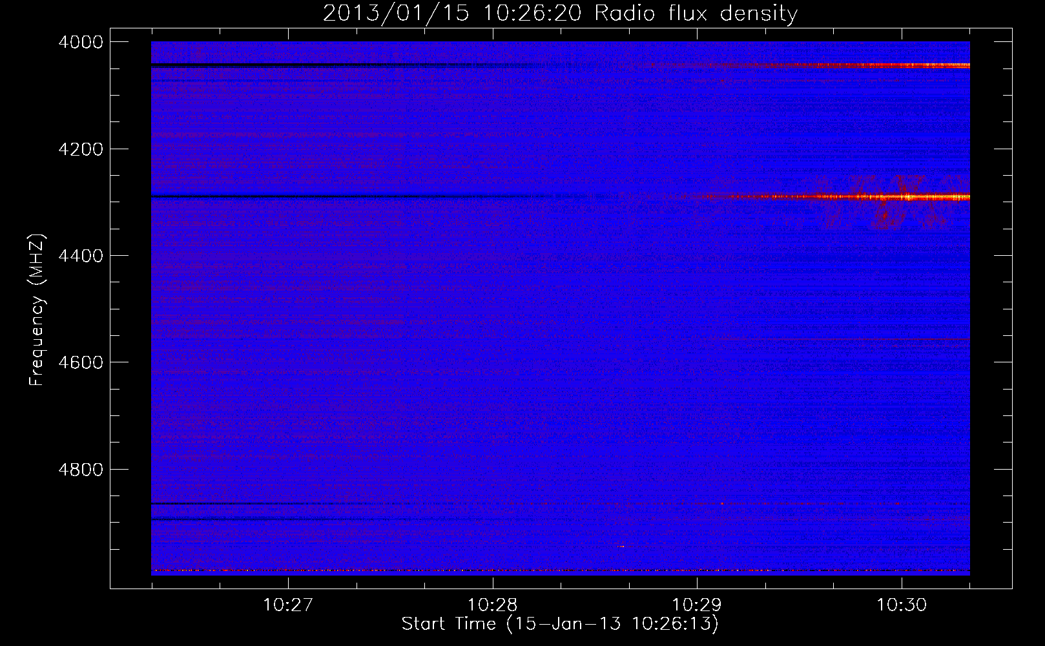
Task: Select the 4400 frequency axis label
Action: (x=80, y=256)
